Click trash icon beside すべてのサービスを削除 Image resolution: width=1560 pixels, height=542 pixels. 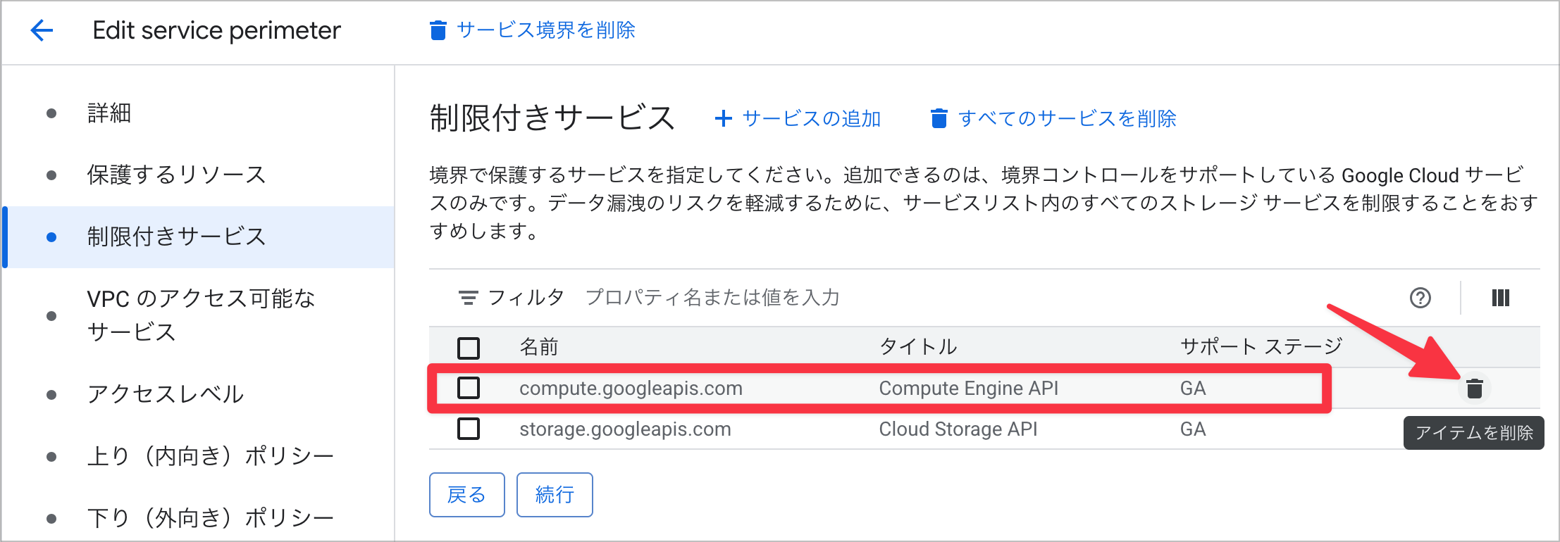click(x=939, y=118)
